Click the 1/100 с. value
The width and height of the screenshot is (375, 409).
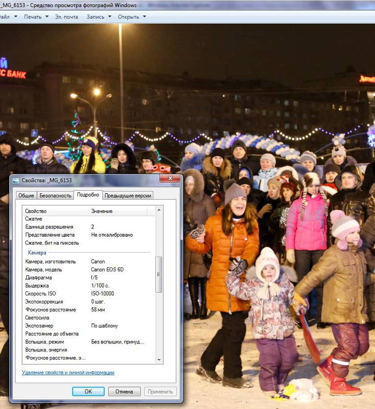tap(100, 286)
